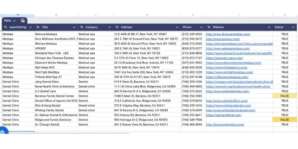
Task: Select the address 1111 N China Lake Blvd cell
Action: tap(147, 87)
